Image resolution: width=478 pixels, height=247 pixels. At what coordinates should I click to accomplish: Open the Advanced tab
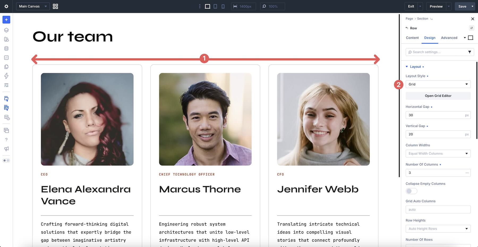pyautogui.click(x=449, y=38)
